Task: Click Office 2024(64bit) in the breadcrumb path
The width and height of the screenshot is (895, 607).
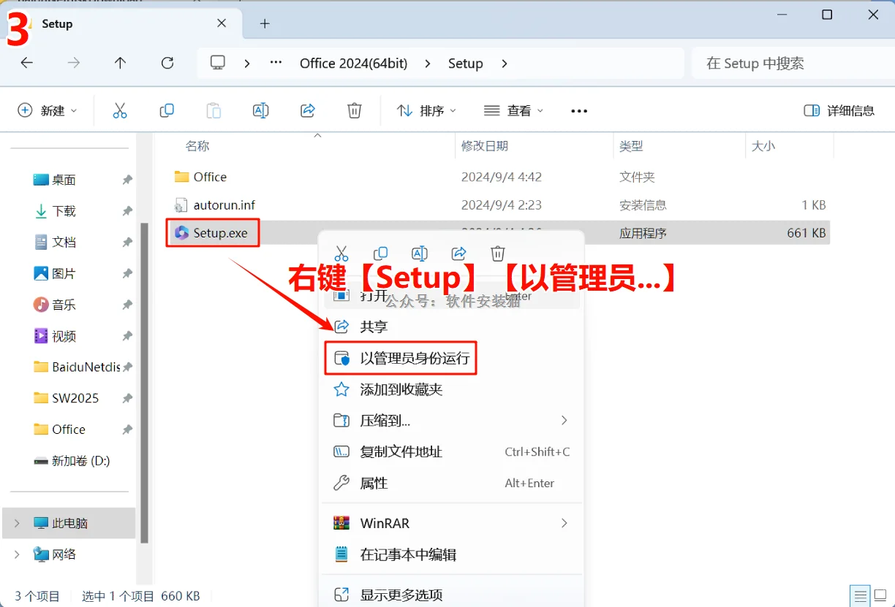Action: [353, 63]
